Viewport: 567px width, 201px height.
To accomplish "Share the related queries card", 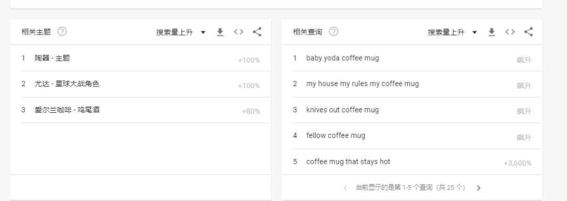I will click(529, 32).
